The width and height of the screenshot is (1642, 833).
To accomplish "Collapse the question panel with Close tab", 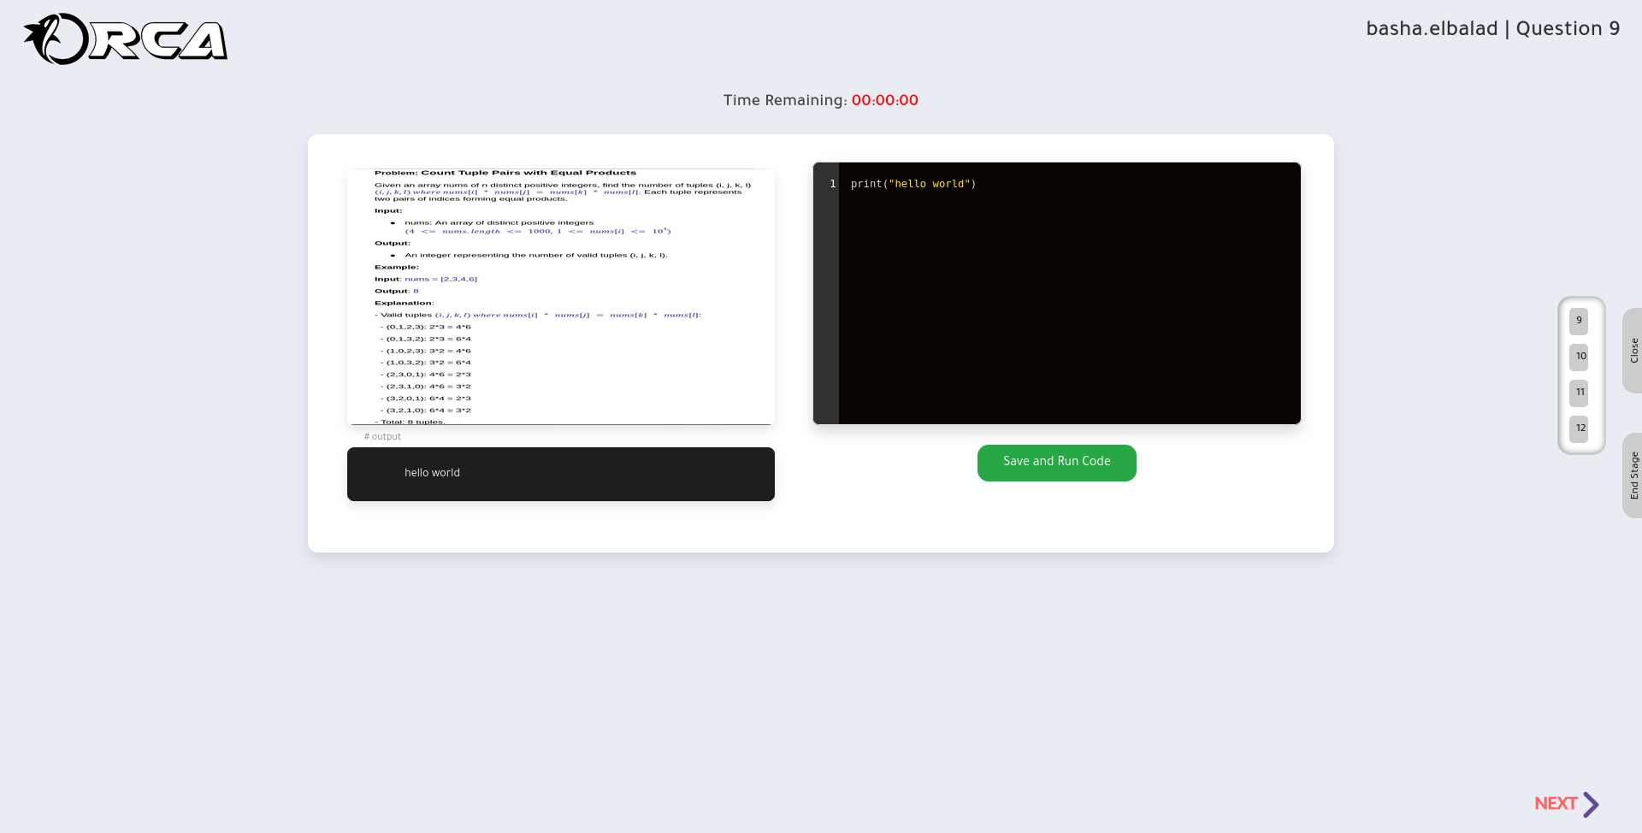I will (1633, 351).
